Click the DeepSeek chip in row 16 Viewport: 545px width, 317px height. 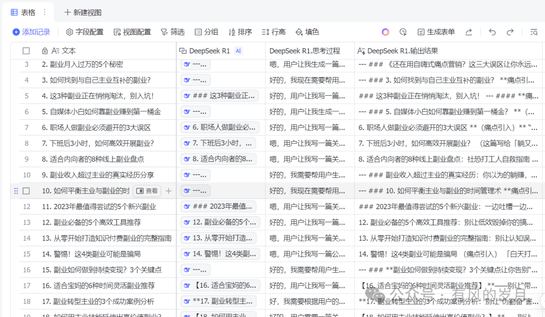coord(195,270)
